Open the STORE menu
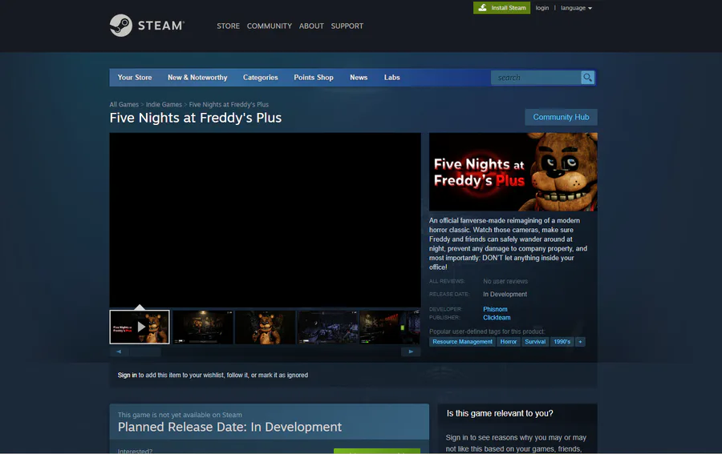Image resolution: width=722 pixels, height=454 pixels. (228, 26)
